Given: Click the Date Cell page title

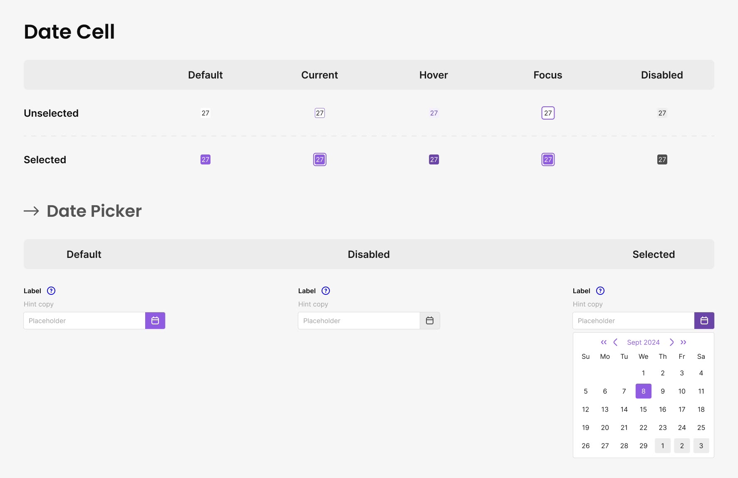Looking at the screenshot, I should [x=69, y=32].
